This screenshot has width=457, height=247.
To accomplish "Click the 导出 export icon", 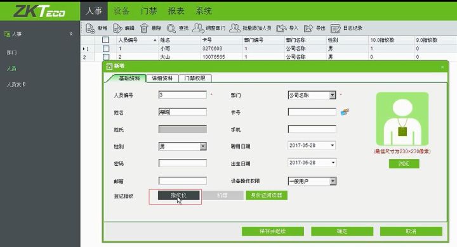I will tap(308, 28).
